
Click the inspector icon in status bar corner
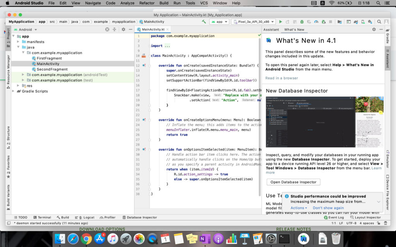click(386, 223)
